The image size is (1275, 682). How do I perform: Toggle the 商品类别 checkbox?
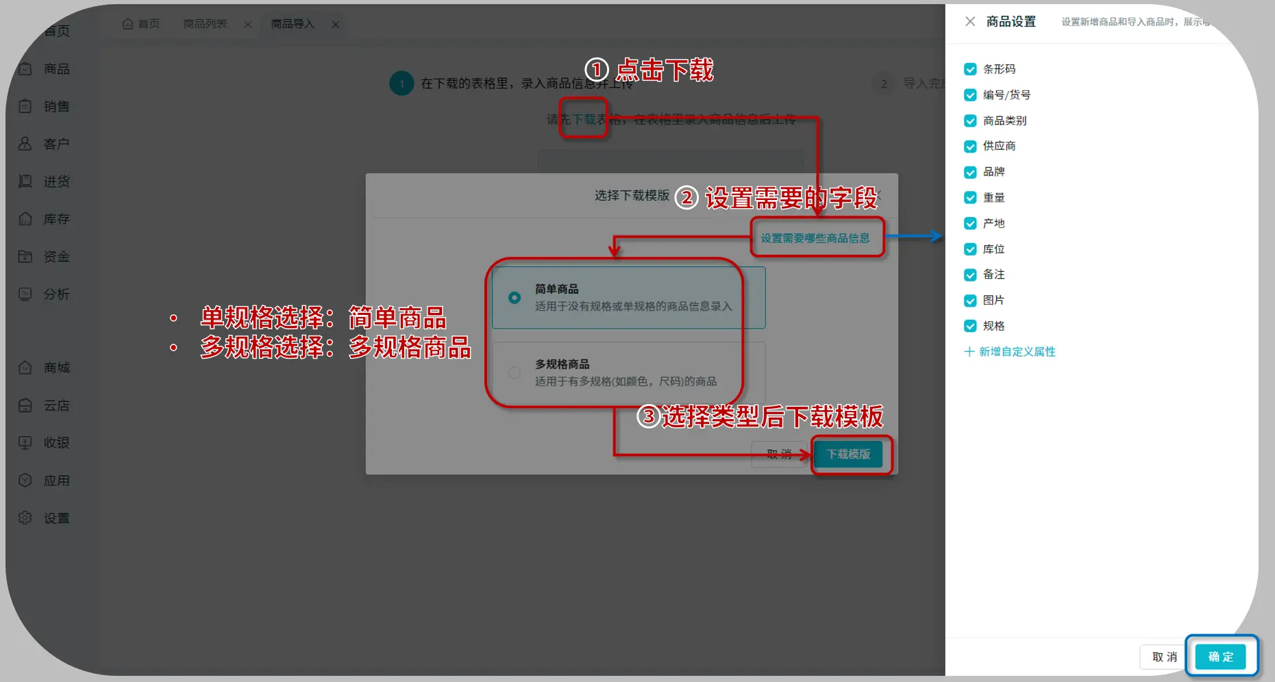click(970, 121)
